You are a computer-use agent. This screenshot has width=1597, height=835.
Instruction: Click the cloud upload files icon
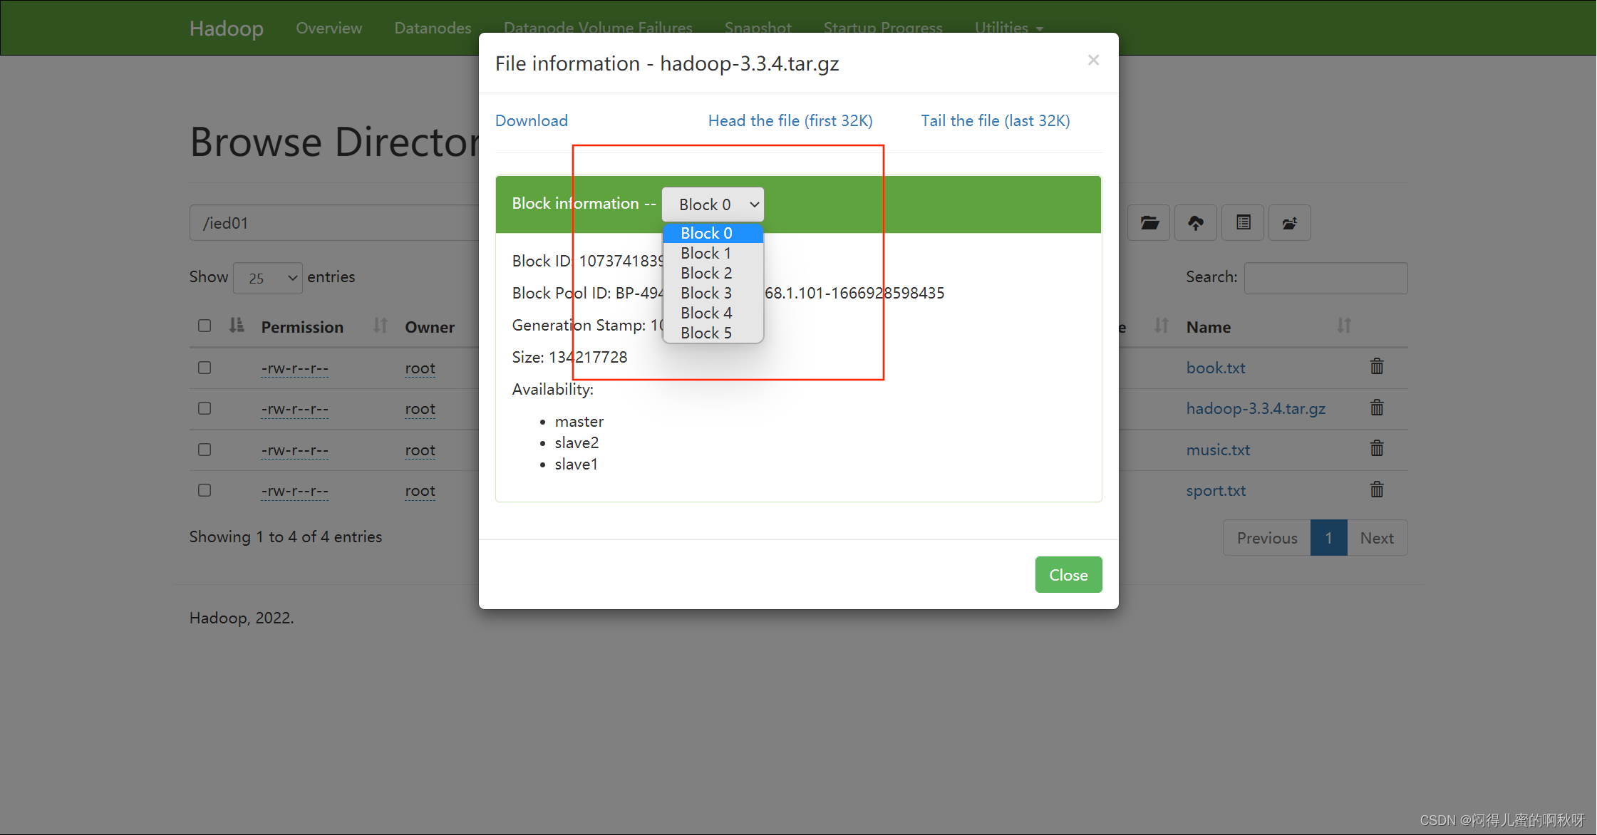(1196, 223)
